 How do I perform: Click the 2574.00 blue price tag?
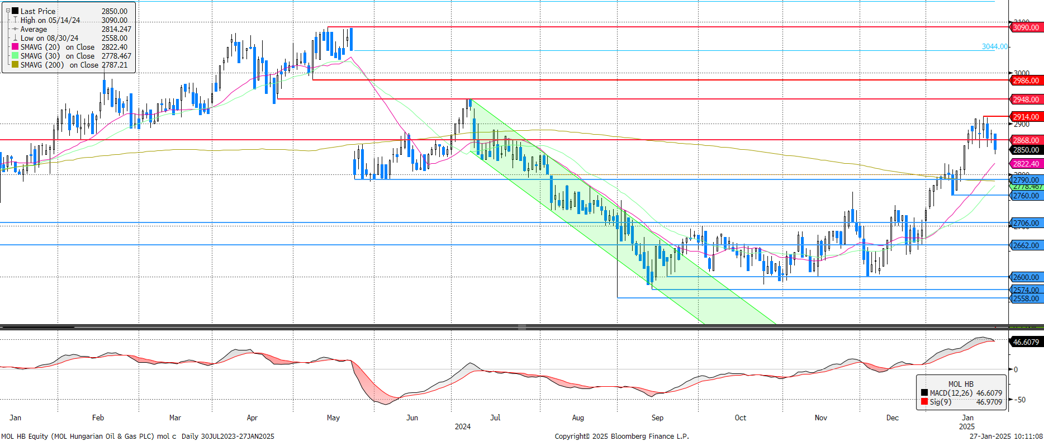pos(1026,290)
